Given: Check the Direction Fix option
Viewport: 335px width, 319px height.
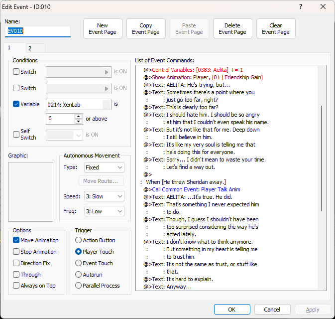Looking at the screenshot, I should (16, 263).
